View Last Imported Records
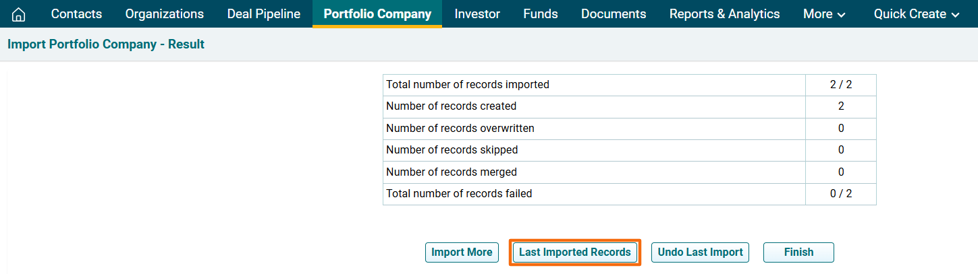The width and height of the screenshot is (978, 274). [x=574, y=252]
